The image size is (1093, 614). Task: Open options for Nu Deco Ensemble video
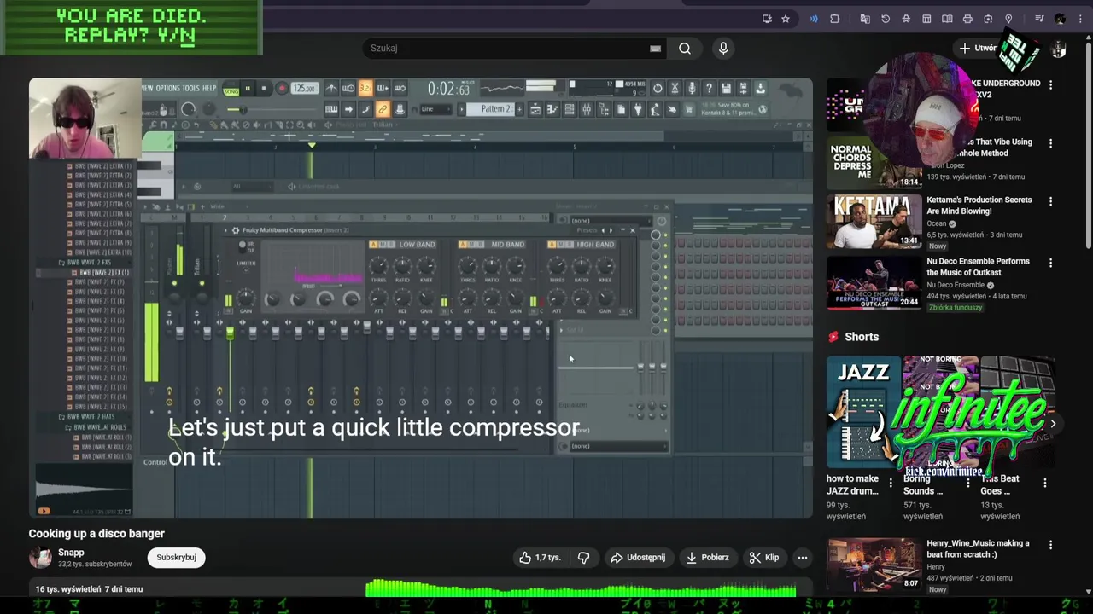[x=1050, y=264]
